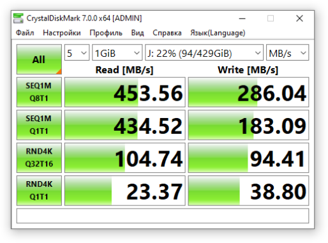The height and width of the screenshot is (243, 328).
Task: Select the 453.56 read result
Action: coord(125,92)
